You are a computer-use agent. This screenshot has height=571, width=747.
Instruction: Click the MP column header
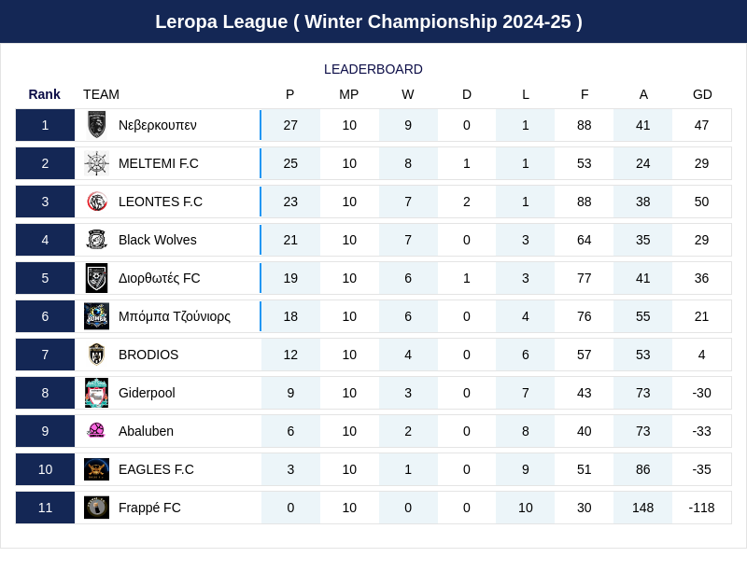[349, 94]
